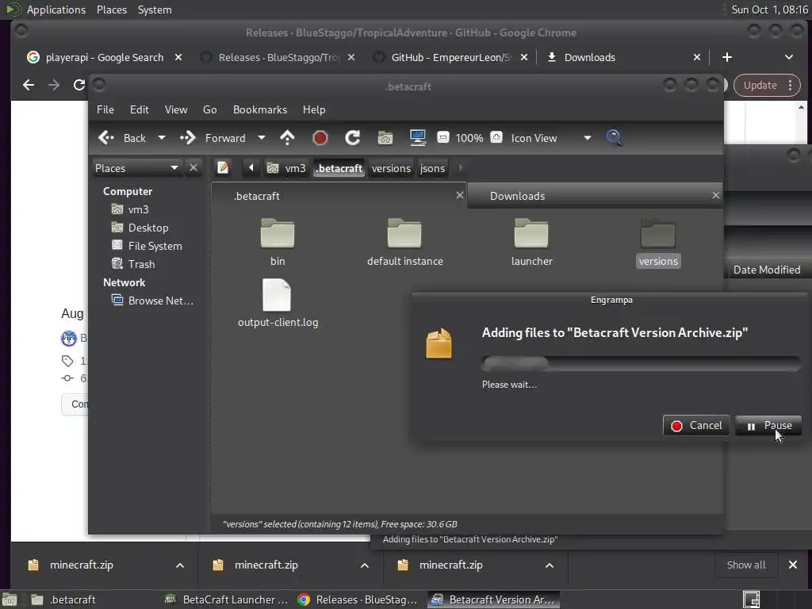
Task: Go back in Chrome browser
Action: pos(29,85)
